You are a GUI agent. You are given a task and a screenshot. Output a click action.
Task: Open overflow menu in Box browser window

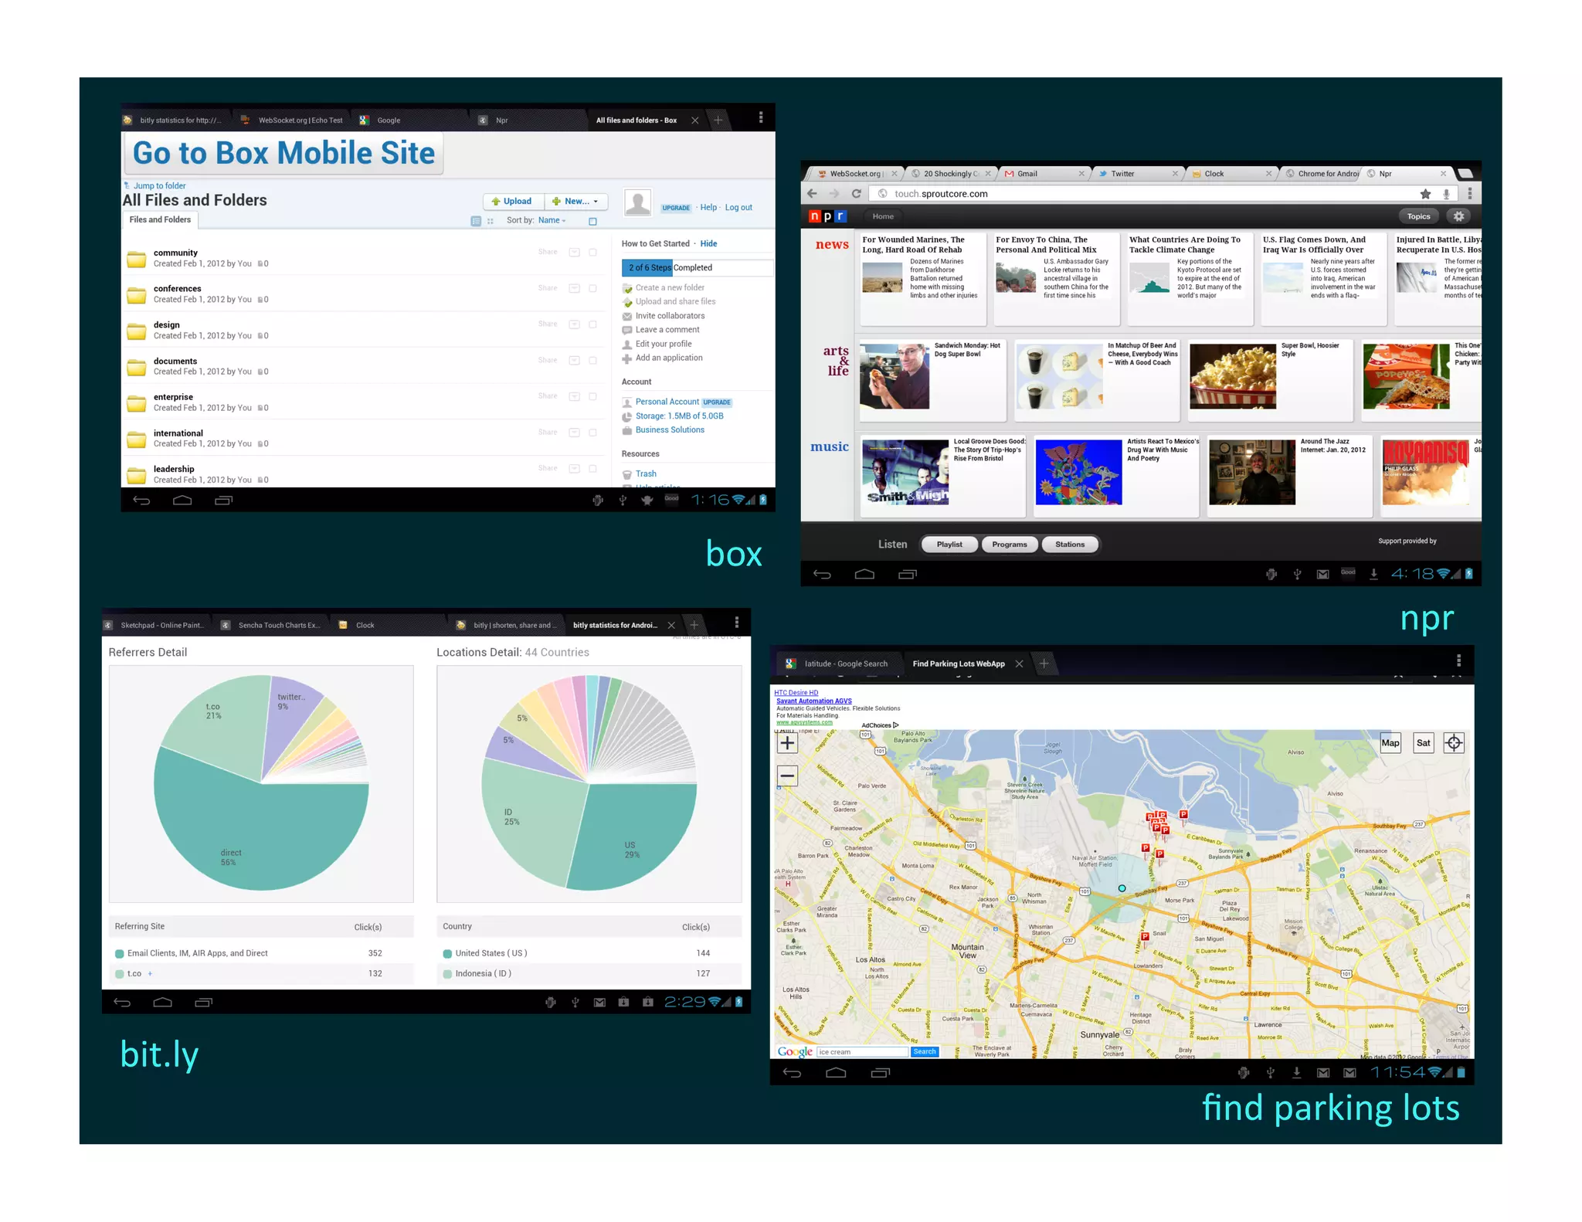click(x=760, y=117)
